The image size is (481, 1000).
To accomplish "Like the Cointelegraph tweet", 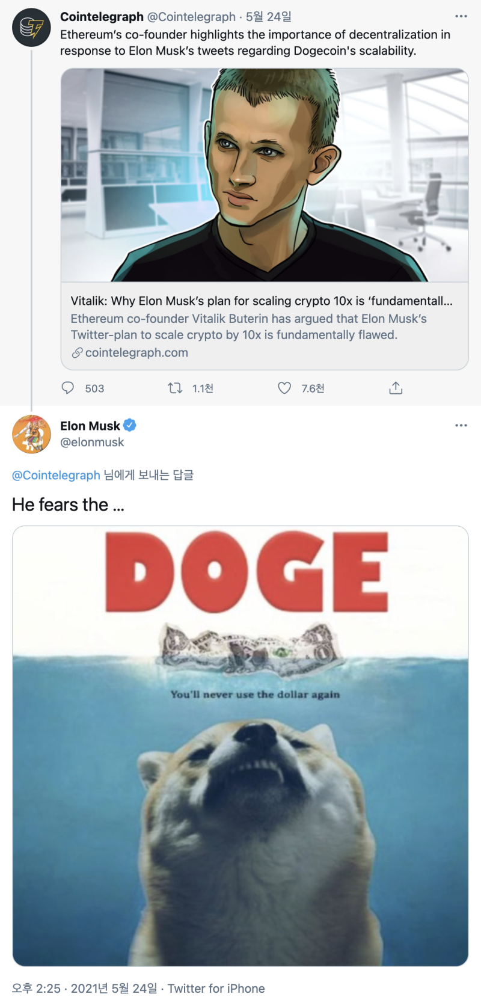I will (x=284, y=388).
